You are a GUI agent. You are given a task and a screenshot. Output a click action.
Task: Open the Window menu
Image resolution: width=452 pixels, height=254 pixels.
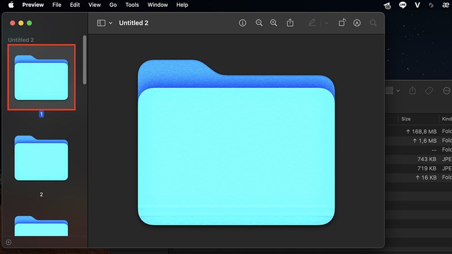pos(158,5)
